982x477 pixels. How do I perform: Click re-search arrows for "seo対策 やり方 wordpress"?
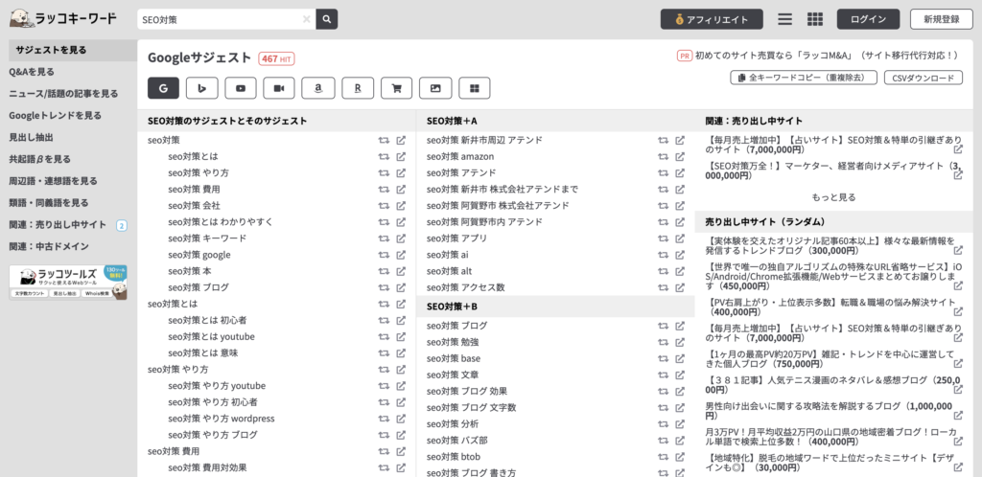pyautogui.click(x=384, y=419)
